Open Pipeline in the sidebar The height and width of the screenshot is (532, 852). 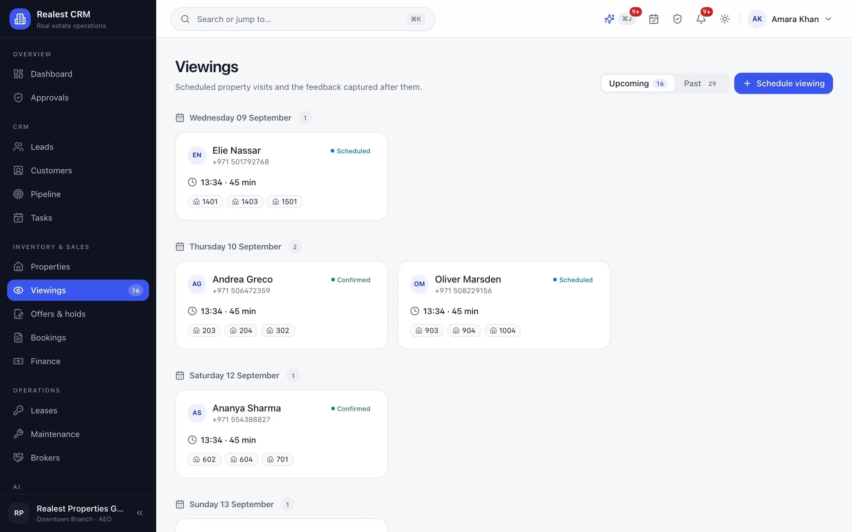78,194
